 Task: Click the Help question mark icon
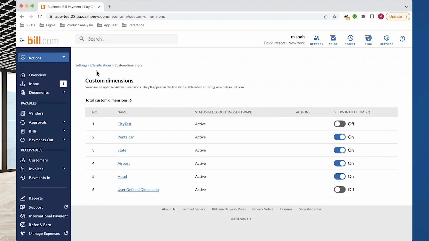[402, 39]
